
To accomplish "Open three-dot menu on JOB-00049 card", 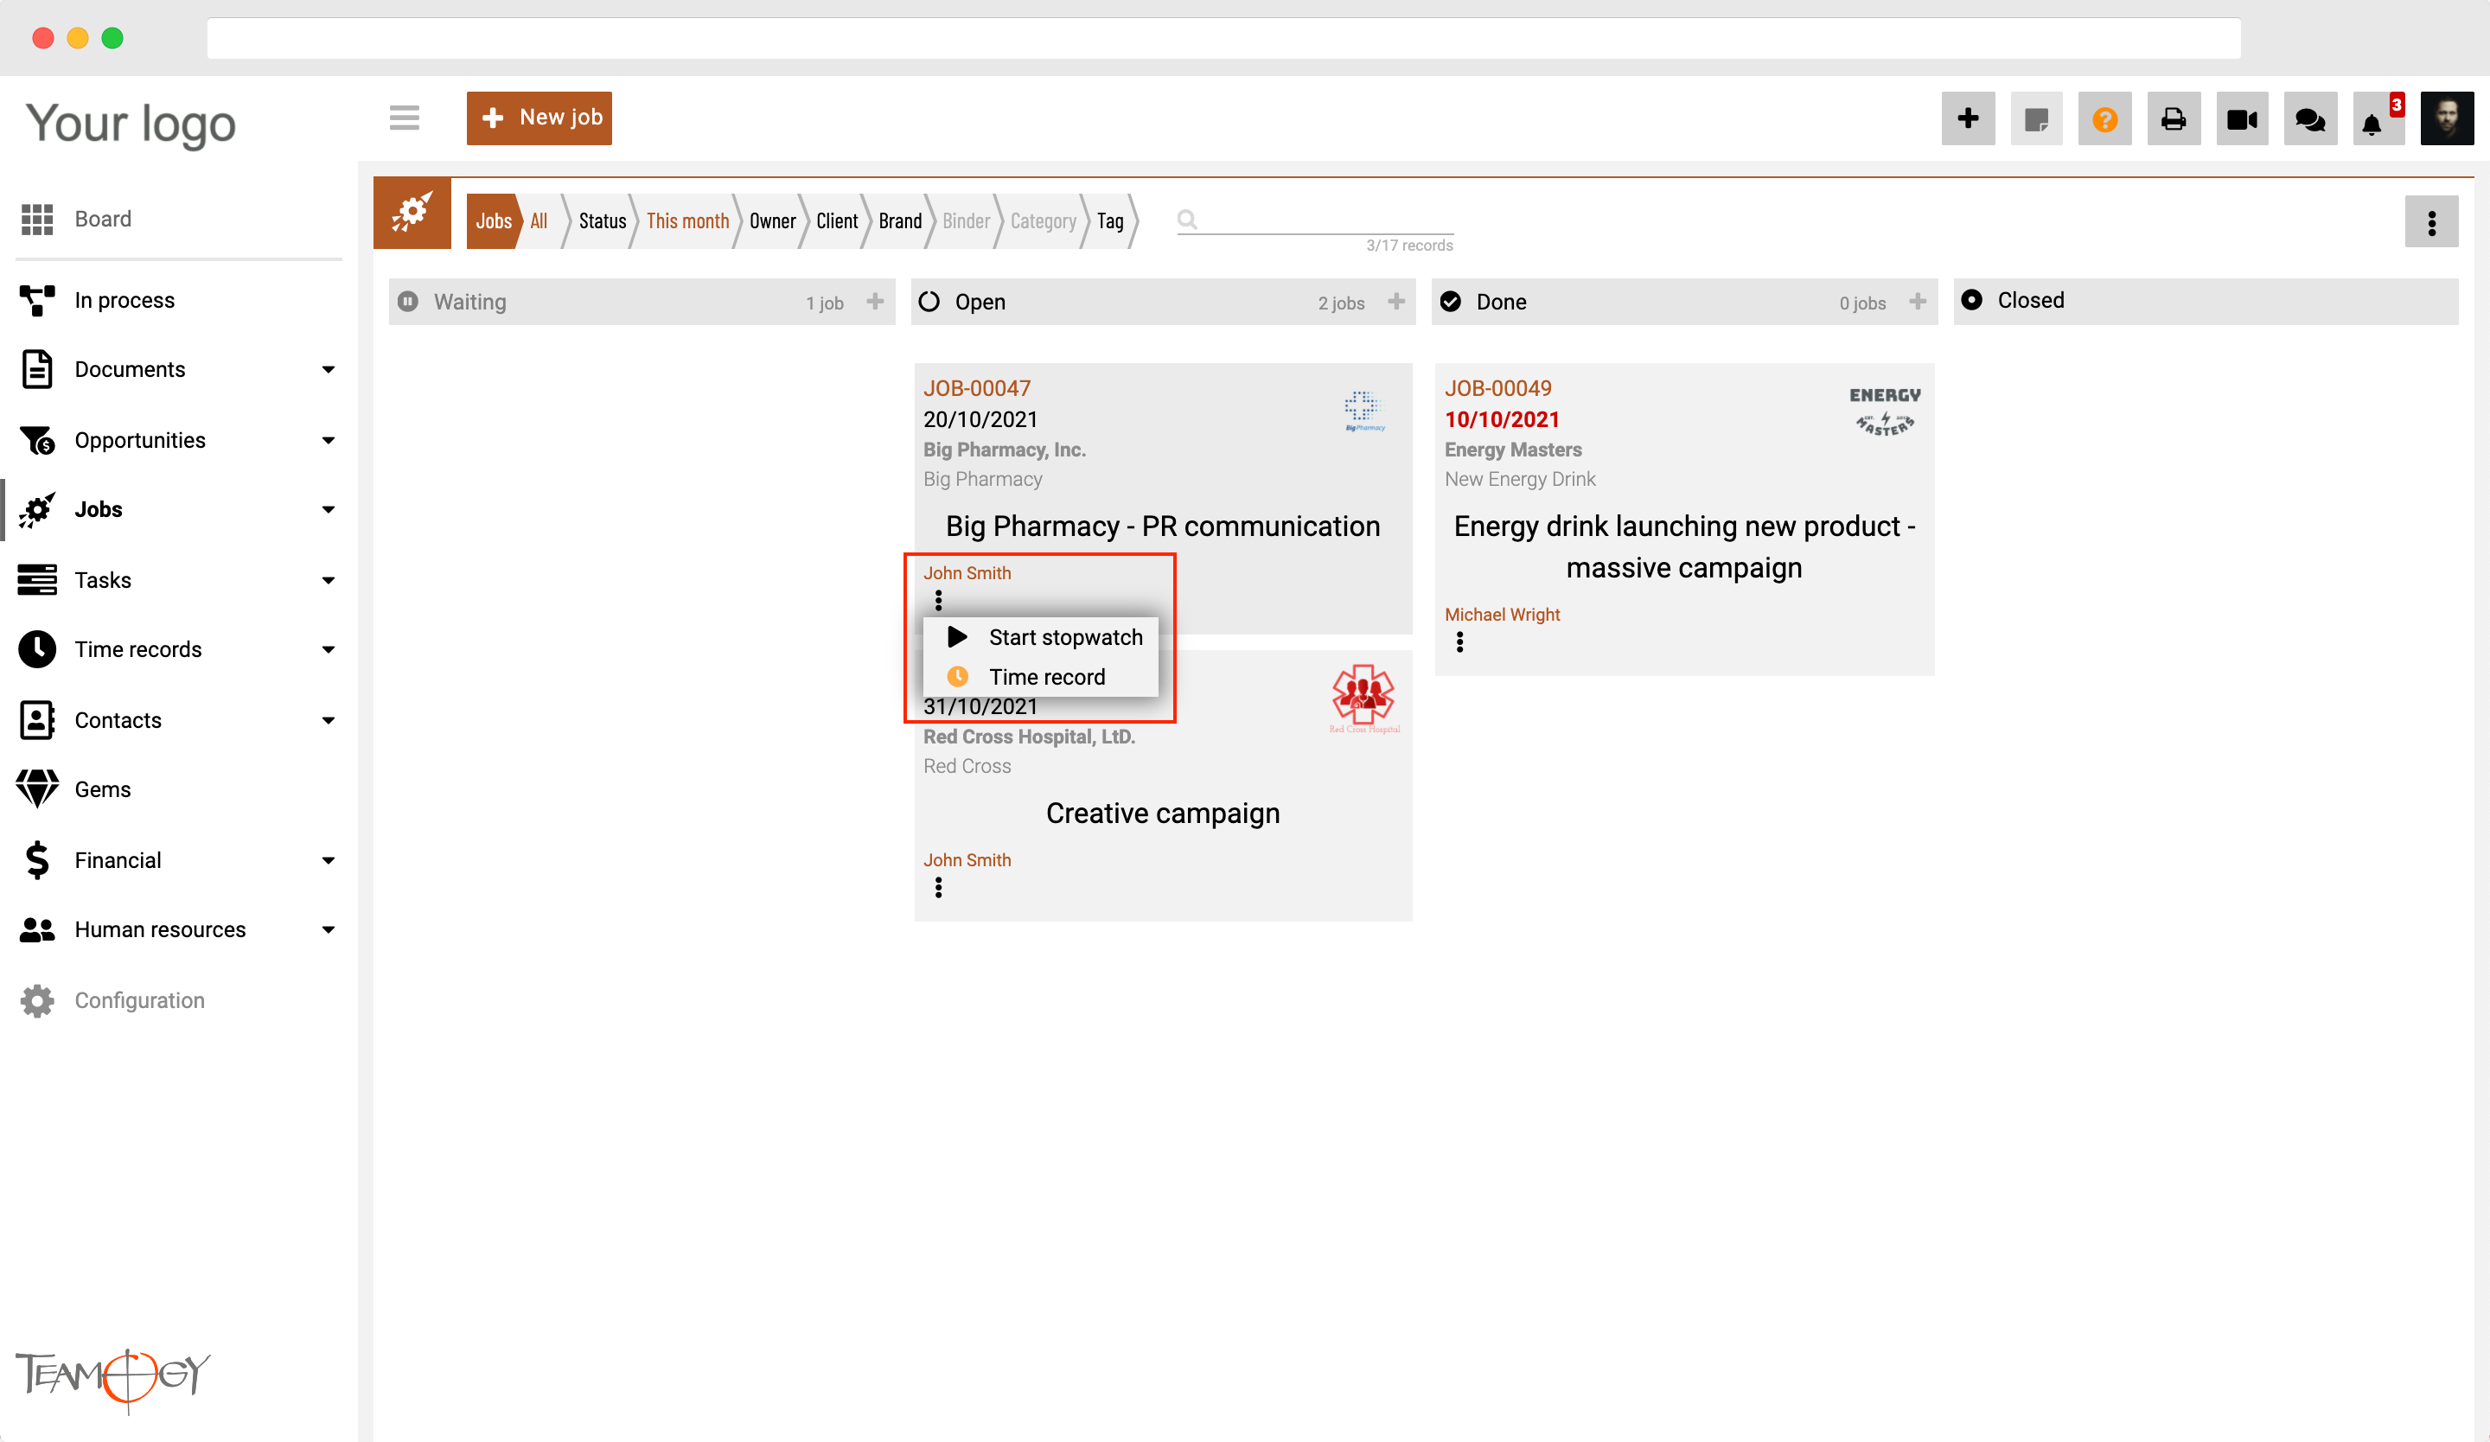I will click(x=1459, y=642).
